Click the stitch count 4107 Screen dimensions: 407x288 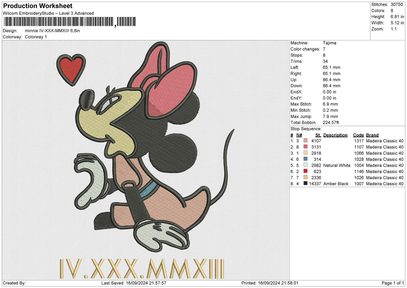(x=316, y=141)
